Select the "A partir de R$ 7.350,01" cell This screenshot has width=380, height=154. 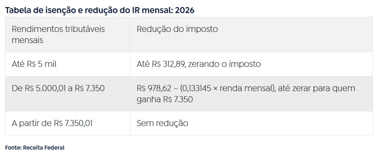[52, 123]
